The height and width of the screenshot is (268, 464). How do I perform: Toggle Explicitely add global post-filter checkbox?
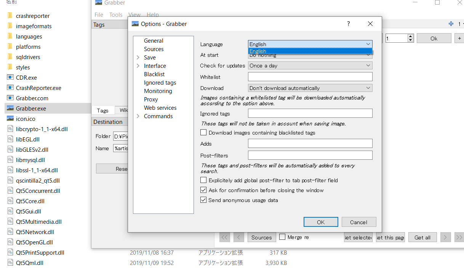(x=203, y=180)
